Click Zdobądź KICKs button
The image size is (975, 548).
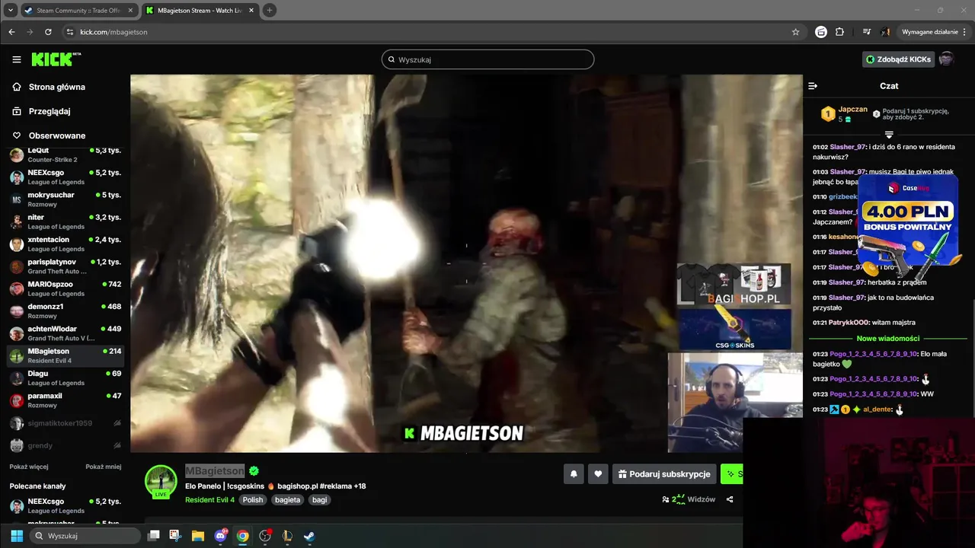[x=898, y=59]
